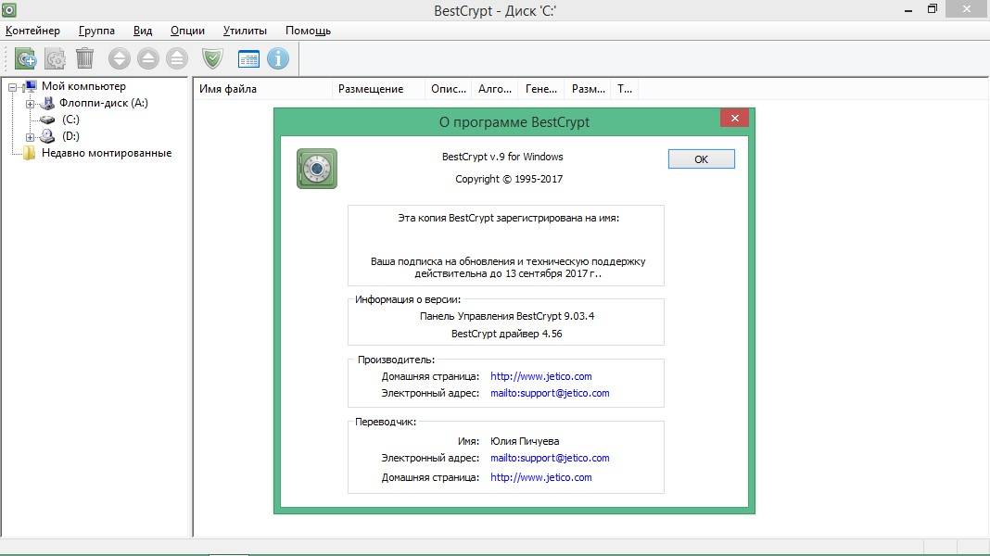Open the Вид menu
The height and width of the screenshot is (556, 990).
[143, 31]
